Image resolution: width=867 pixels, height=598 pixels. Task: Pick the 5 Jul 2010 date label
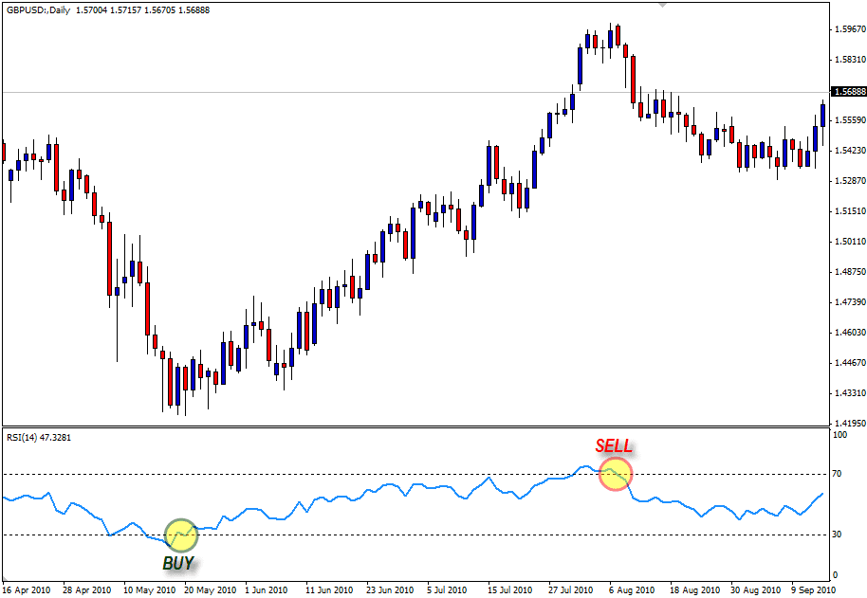(x=449, y=589)
